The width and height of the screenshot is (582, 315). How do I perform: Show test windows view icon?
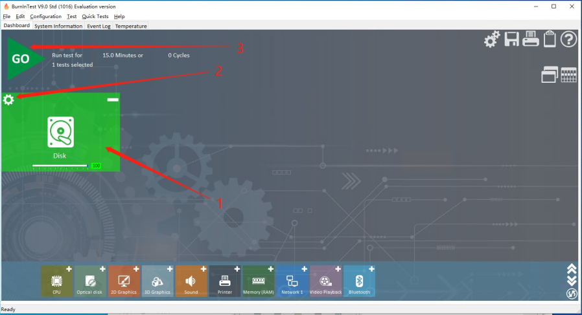[550, 74]
